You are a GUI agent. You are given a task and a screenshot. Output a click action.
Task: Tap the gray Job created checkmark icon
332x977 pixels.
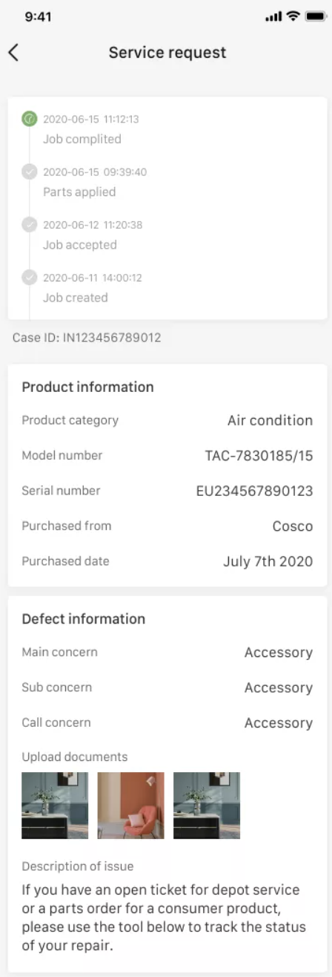[29, 278]
